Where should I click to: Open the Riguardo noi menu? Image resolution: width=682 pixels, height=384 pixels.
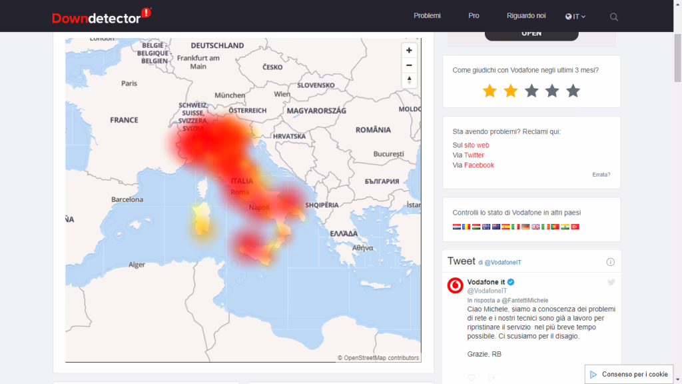coord(526,16)
